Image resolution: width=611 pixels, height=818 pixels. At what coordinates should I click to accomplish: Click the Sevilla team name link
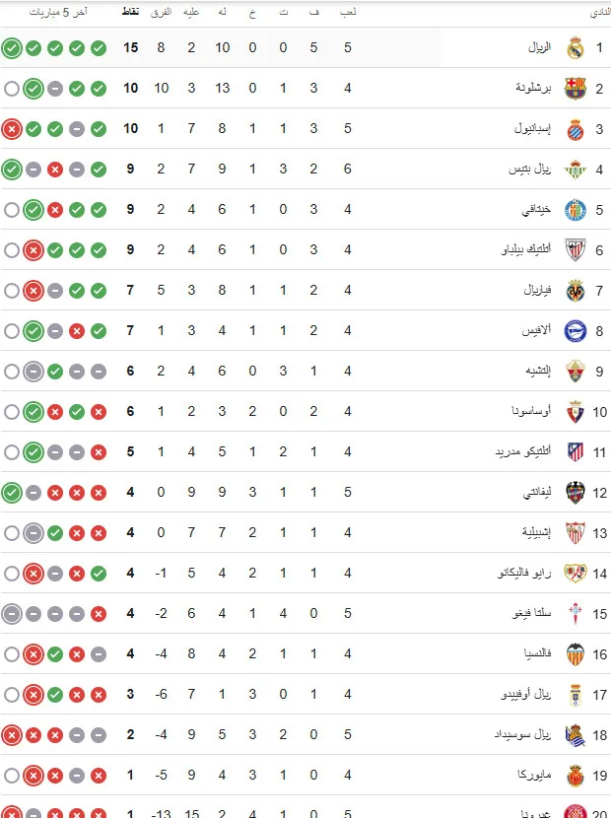(x=536, y=532)
